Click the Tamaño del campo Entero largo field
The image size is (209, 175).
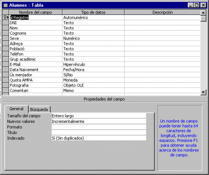(99, 116)
